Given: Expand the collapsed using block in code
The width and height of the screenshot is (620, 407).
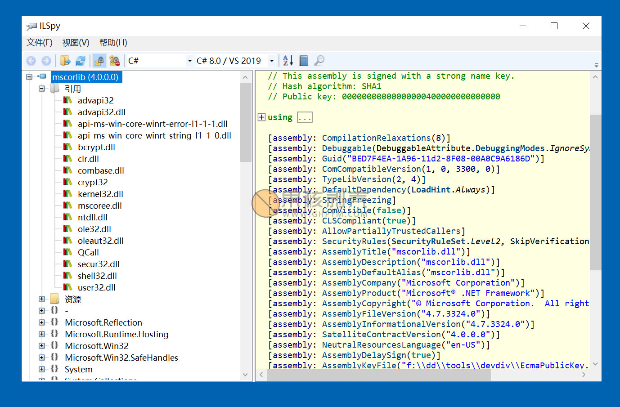Looking at the screenshot, I should 261,117.
